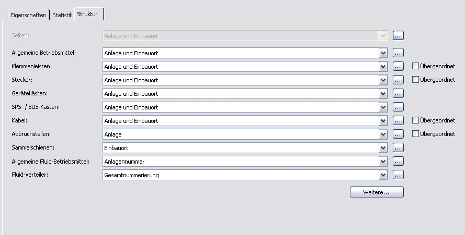The width and height of the screenshot is (465, 235).
Task: Enable Übergeordnet checkbox for Klemmenleisten
Action: 415,66
